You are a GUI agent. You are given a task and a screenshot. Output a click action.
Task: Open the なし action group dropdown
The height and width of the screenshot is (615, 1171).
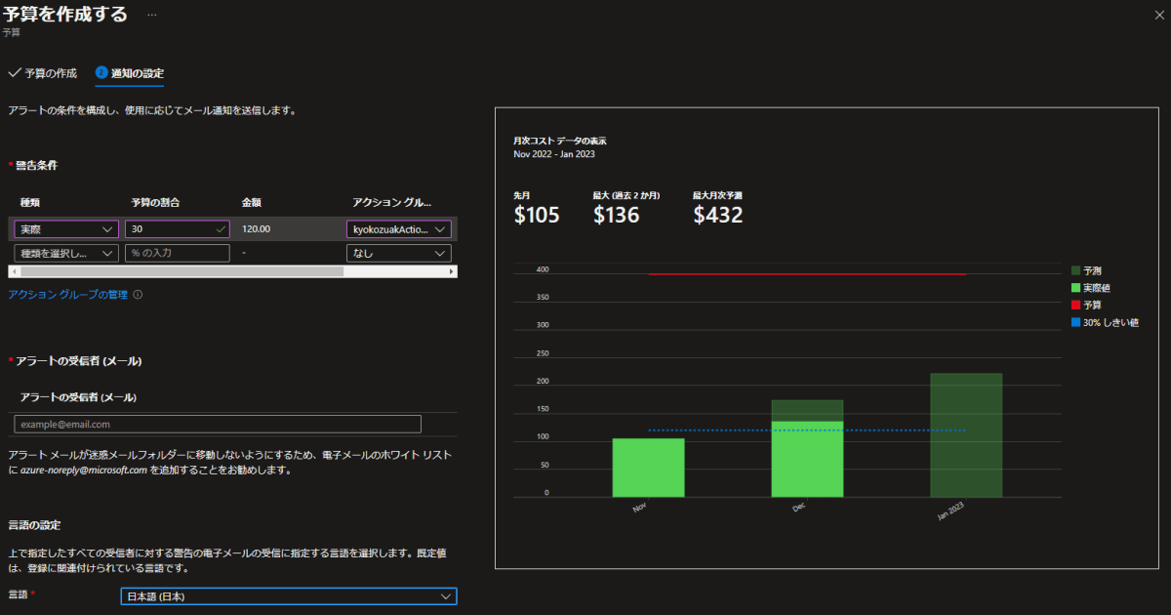tap(399, 253)
